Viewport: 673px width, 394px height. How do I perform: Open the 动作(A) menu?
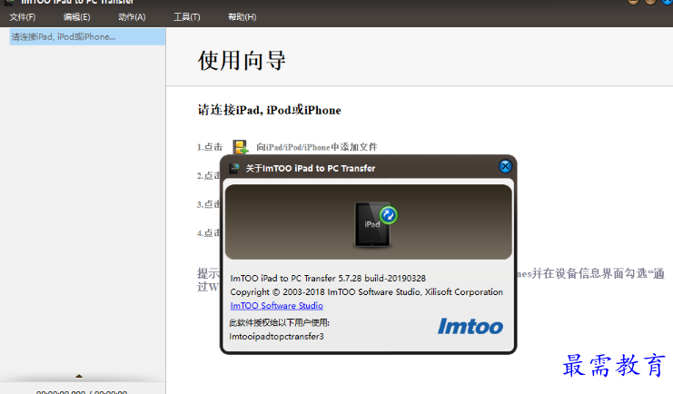point(132,17)
